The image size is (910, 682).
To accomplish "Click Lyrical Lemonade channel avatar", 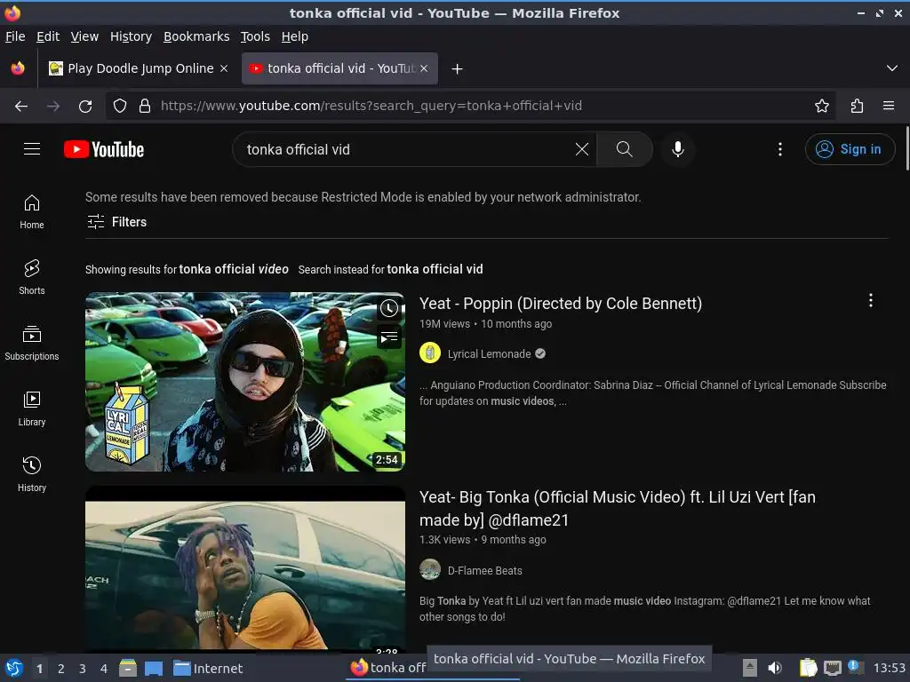I will click(x=430, y=353).
